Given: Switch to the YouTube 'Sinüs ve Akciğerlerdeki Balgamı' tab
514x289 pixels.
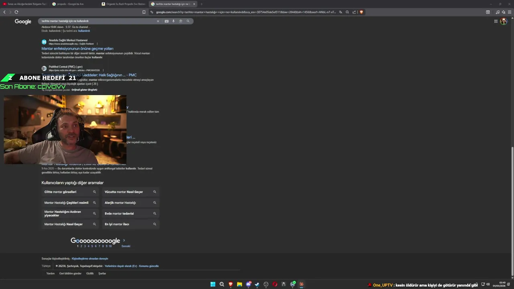Looking at the screenshot, I should pos(24,4).
